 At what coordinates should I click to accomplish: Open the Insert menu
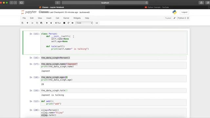click(x=49, y=18)
